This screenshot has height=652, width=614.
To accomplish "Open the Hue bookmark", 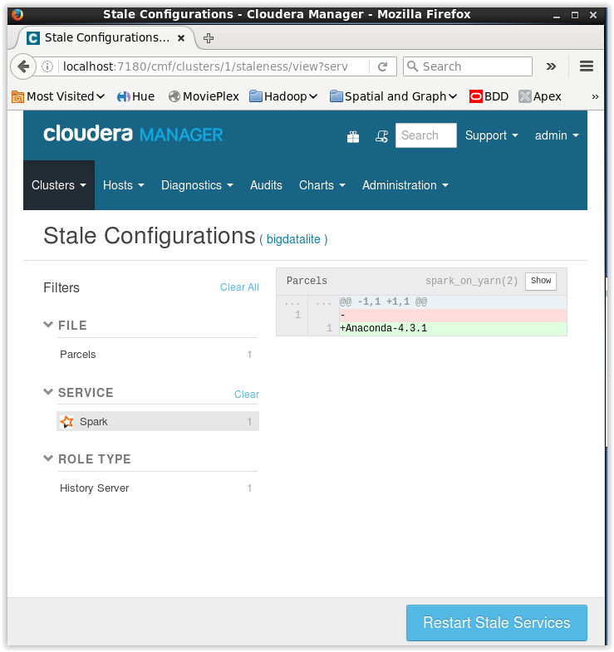I will click(135, 96).
